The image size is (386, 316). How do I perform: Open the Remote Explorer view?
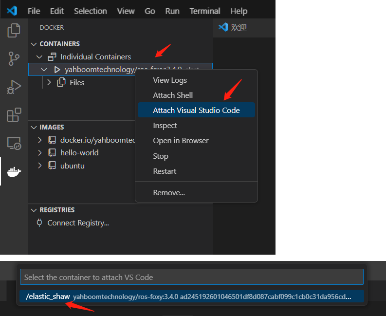tap(14, 143)
